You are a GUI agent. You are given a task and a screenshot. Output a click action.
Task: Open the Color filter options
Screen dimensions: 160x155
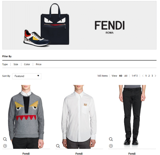tap(27, 64)
